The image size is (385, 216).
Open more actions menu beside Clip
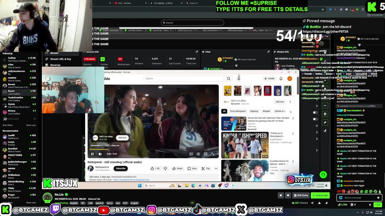coord(216,169)
